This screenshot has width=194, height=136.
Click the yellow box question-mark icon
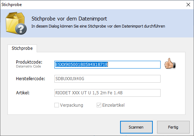click(x=16, y=23)
